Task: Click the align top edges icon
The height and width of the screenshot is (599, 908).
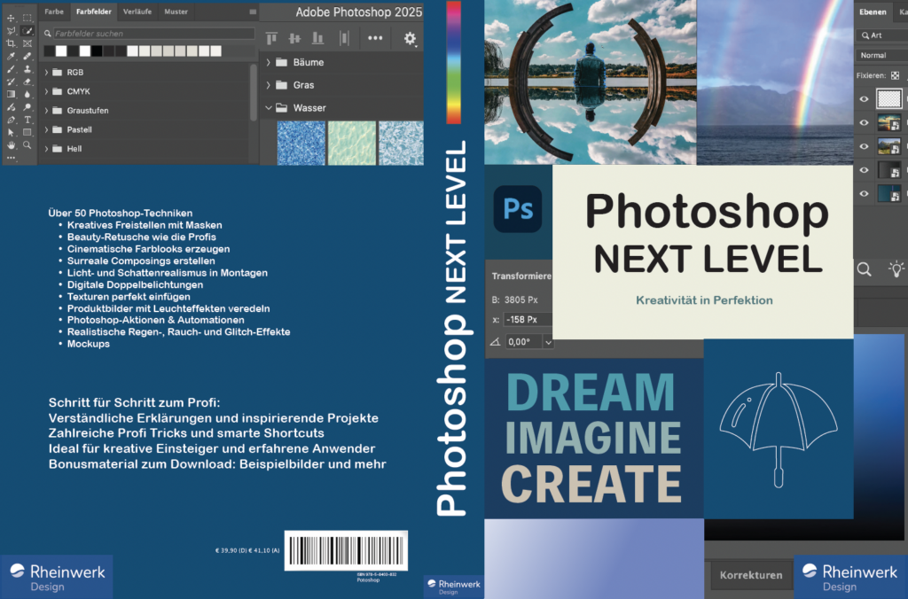Action: (x=272, y=38)
